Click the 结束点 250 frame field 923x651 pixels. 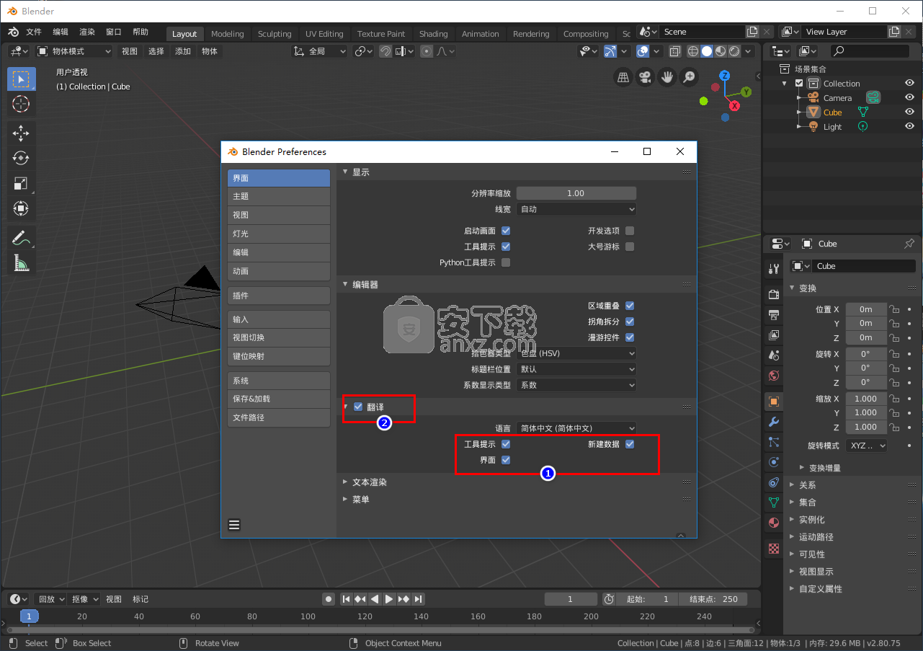(x=712, y=599)
